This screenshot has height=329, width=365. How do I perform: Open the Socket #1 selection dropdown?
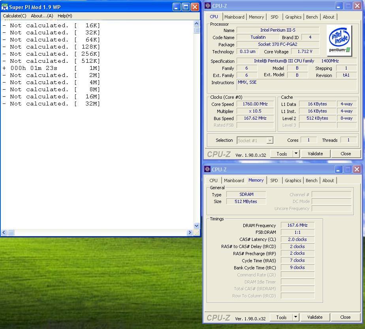(x=255, y=140)
